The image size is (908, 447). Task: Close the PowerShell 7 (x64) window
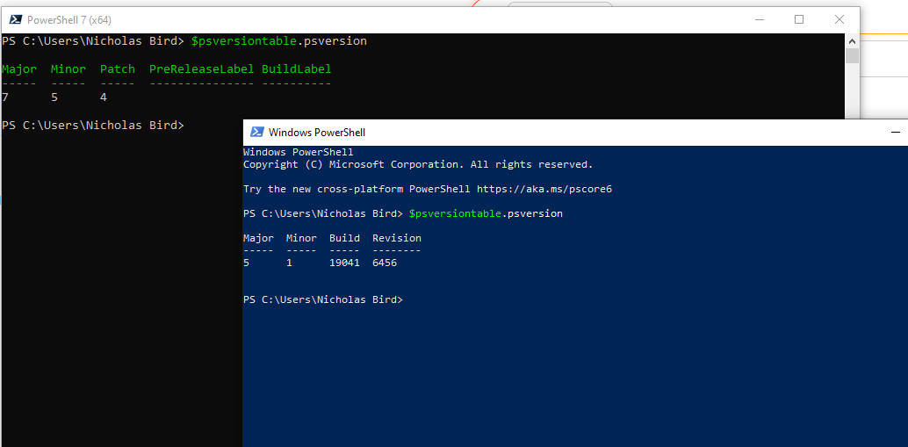click(x=840, y=19)
